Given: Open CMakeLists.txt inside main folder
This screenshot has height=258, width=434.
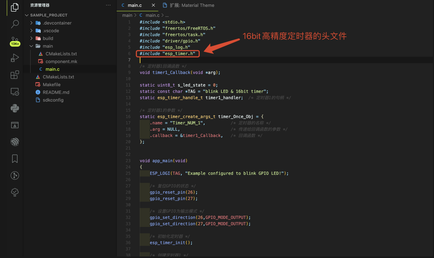Looking at the screenshot, I should point(61,54).
